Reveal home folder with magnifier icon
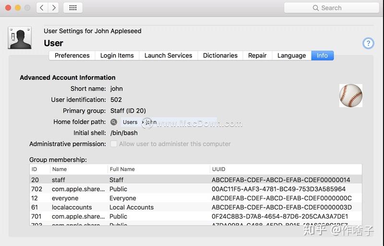384x246 pixels. click(x=114, y=122)
